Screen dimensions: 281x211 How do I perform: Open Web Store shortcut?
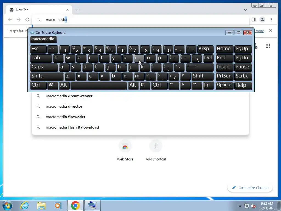[x=125, y=150]
